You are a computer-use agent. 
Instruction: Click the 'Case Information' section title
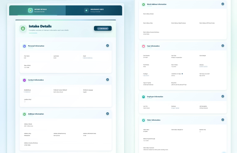(x=153, y=46)
